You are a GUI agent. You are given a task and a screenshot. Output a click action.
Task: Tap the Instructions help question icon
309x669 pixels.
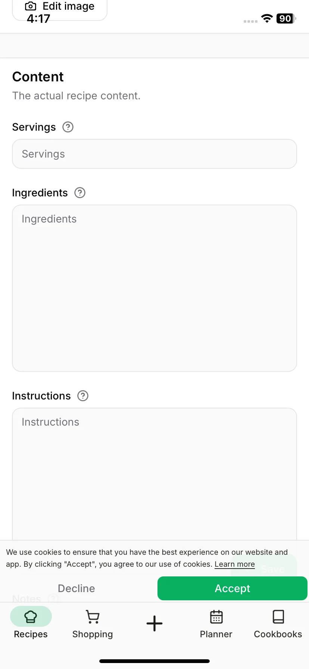click(x=83, y=396)
